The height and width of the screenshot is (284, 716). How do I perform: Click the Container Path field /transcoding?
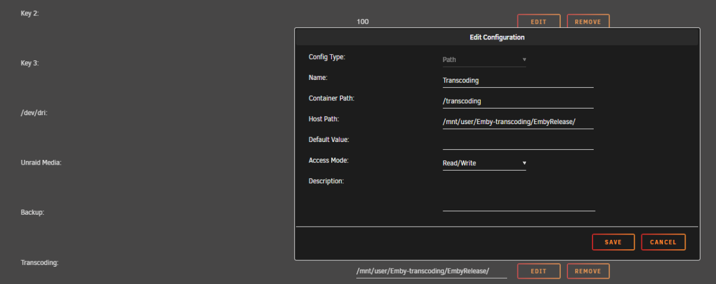click(518, 101)
